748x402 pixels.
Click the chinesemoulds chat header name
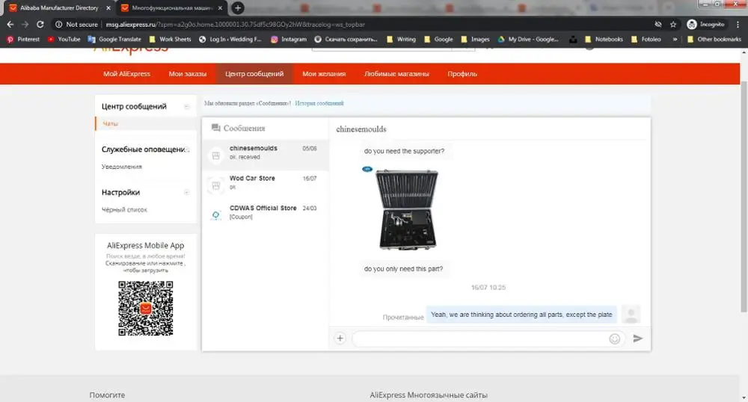point(361,129)
